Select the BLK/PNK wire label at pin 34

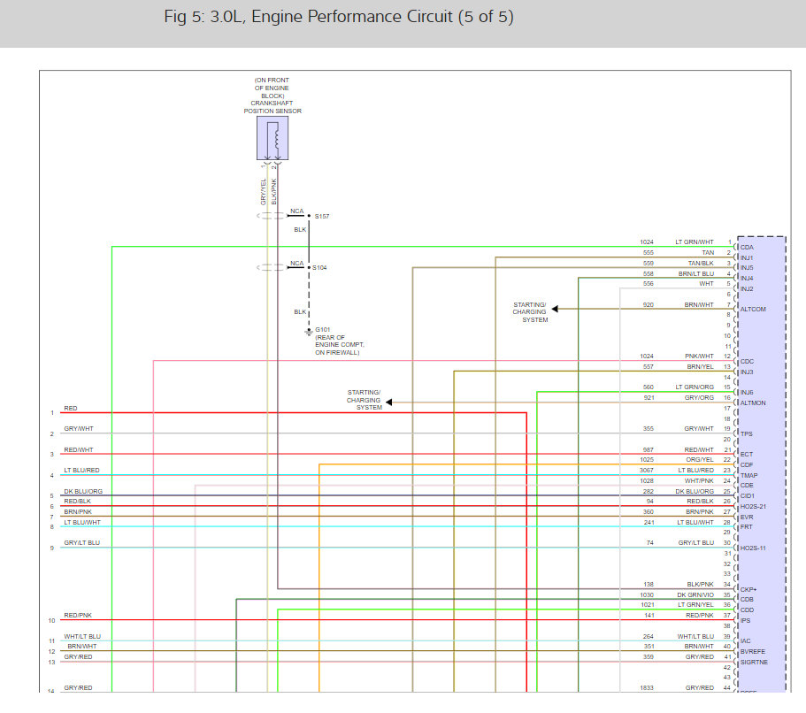700,584
